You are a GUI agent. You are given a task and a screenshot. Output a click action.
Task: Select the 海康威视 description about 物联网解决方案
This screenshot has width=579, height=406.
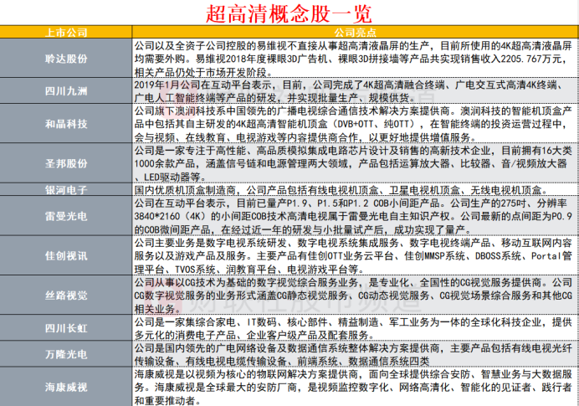[x=353, y=387]
